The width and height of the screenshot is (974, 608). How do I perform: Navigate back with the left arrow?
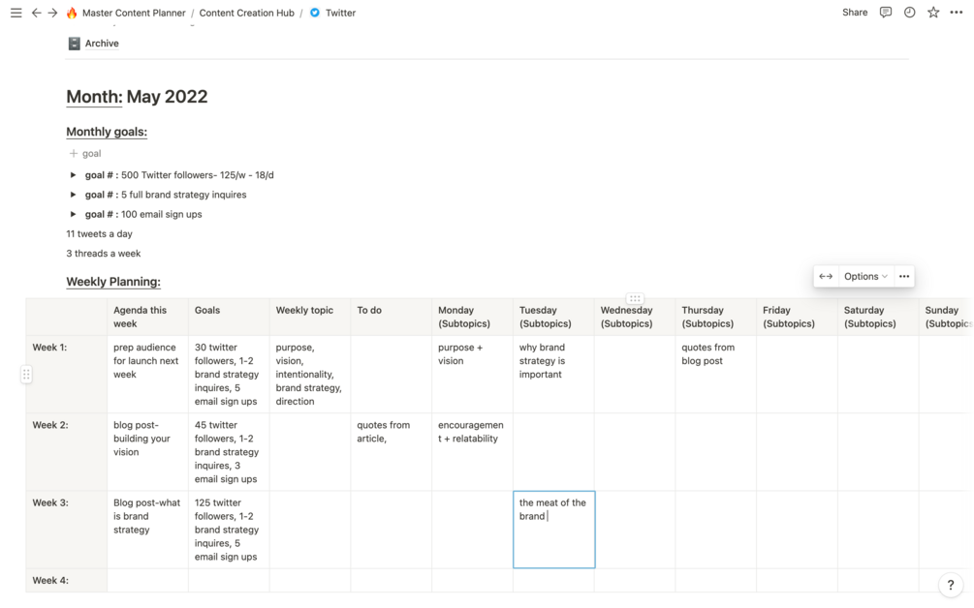click(36, 13)
